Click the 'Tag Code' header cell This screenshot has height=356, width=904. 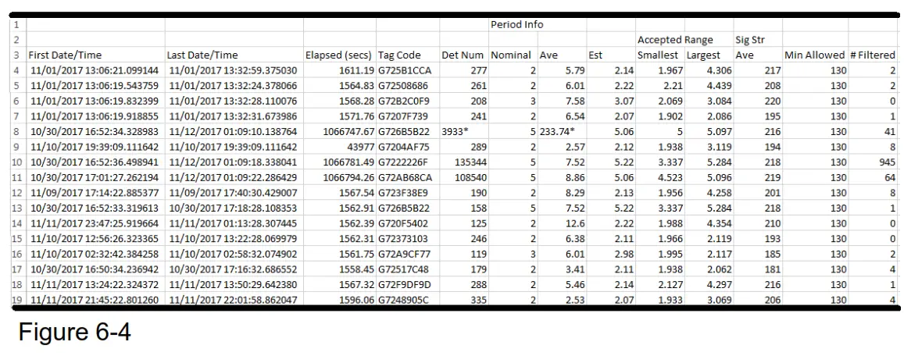click(x=408, y=55)
